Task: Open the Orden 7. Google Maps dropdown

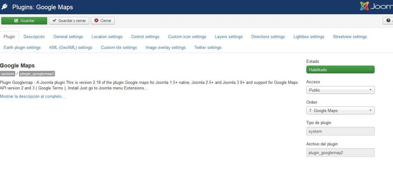Action: tap(340, 110)
